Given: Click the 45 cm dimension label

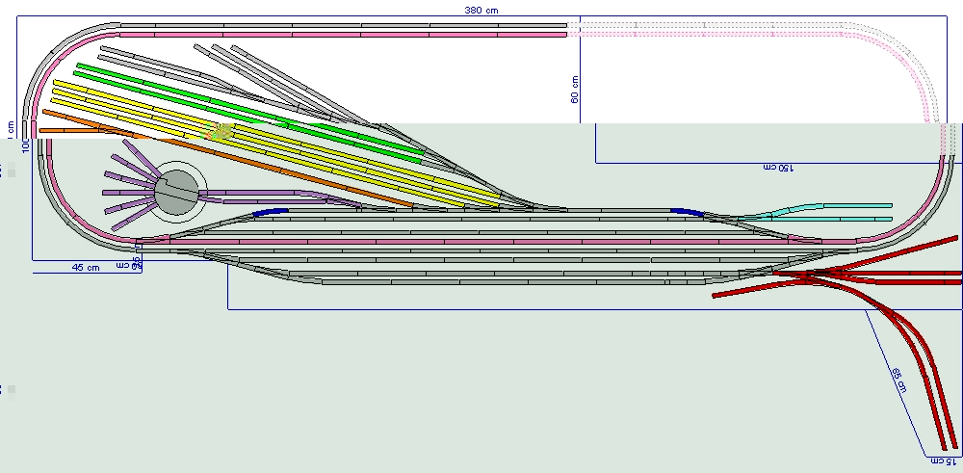Looking at the screenshot, I should pos(86,268).
